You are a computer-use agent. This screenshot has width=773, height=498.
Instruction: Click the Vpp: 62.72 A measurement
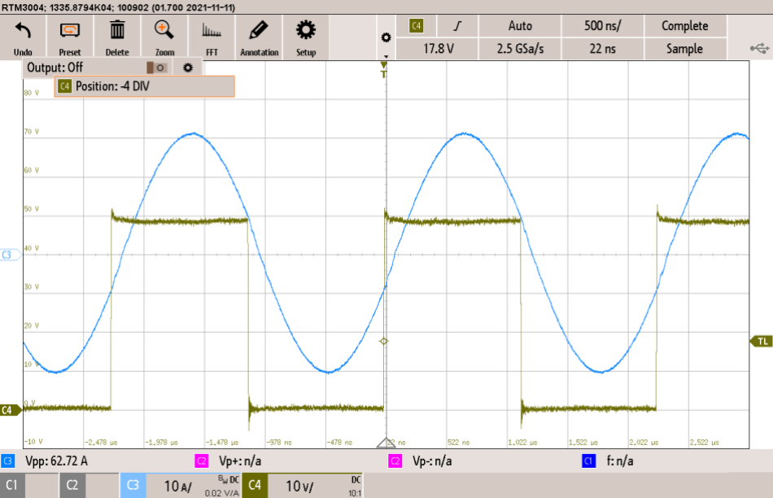tap(56, 461)
